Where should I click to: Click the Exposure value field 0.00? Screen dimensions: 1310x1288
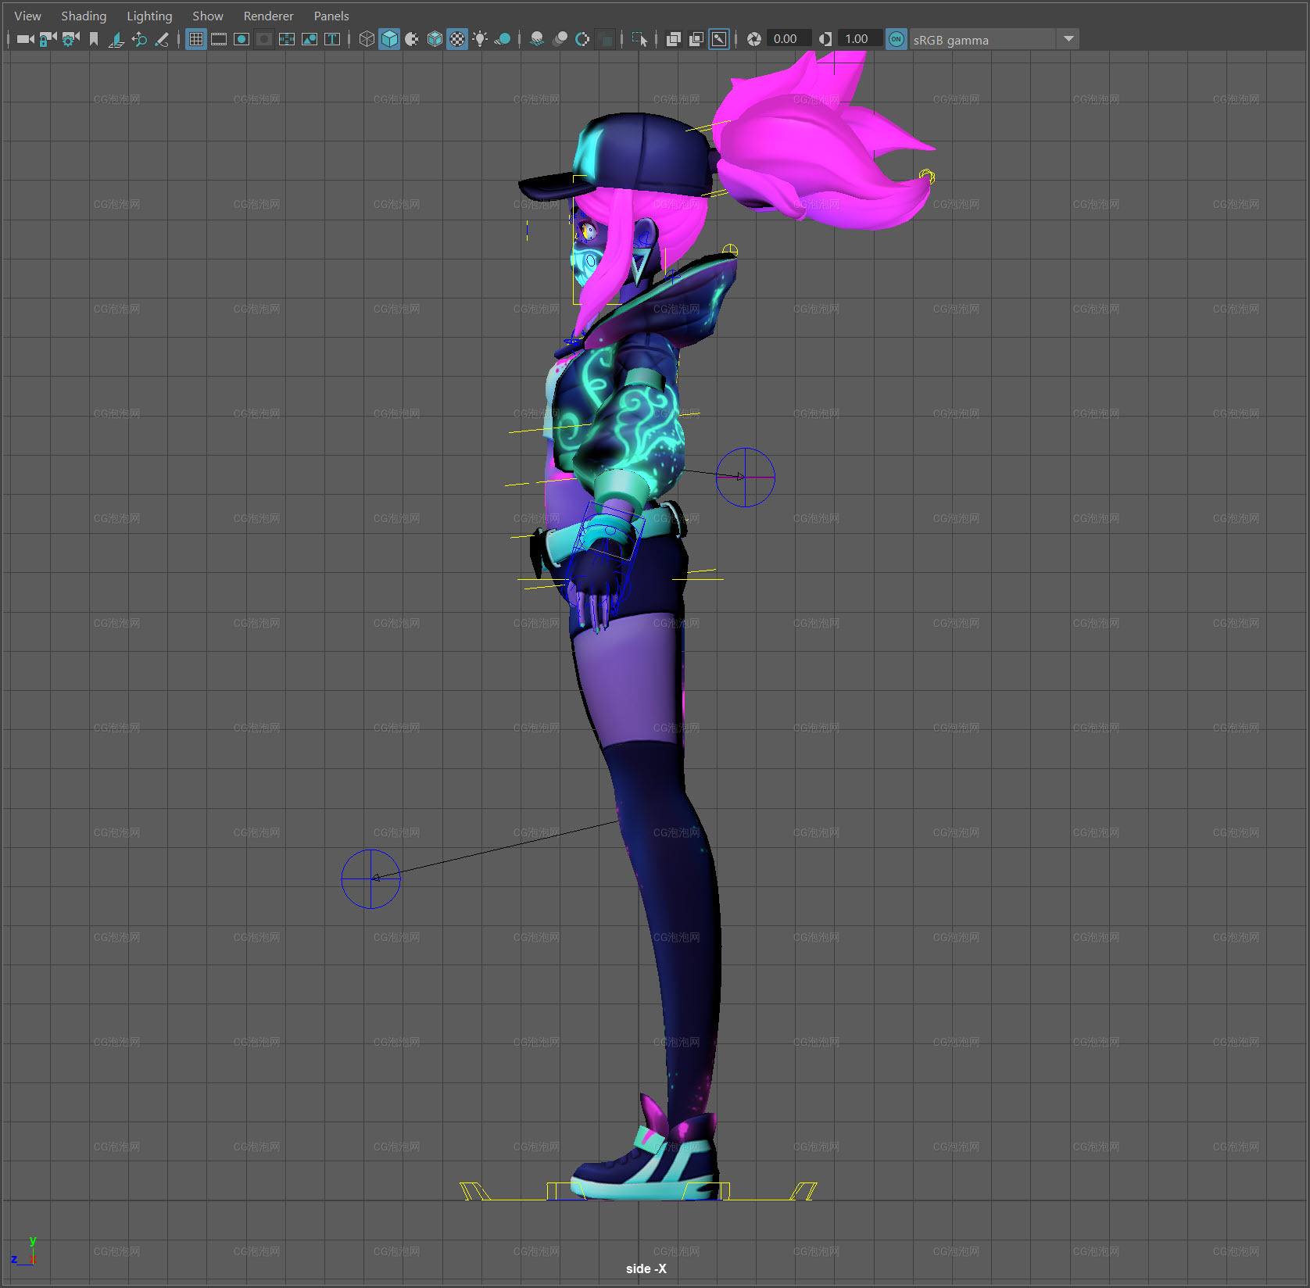point(788,39)
